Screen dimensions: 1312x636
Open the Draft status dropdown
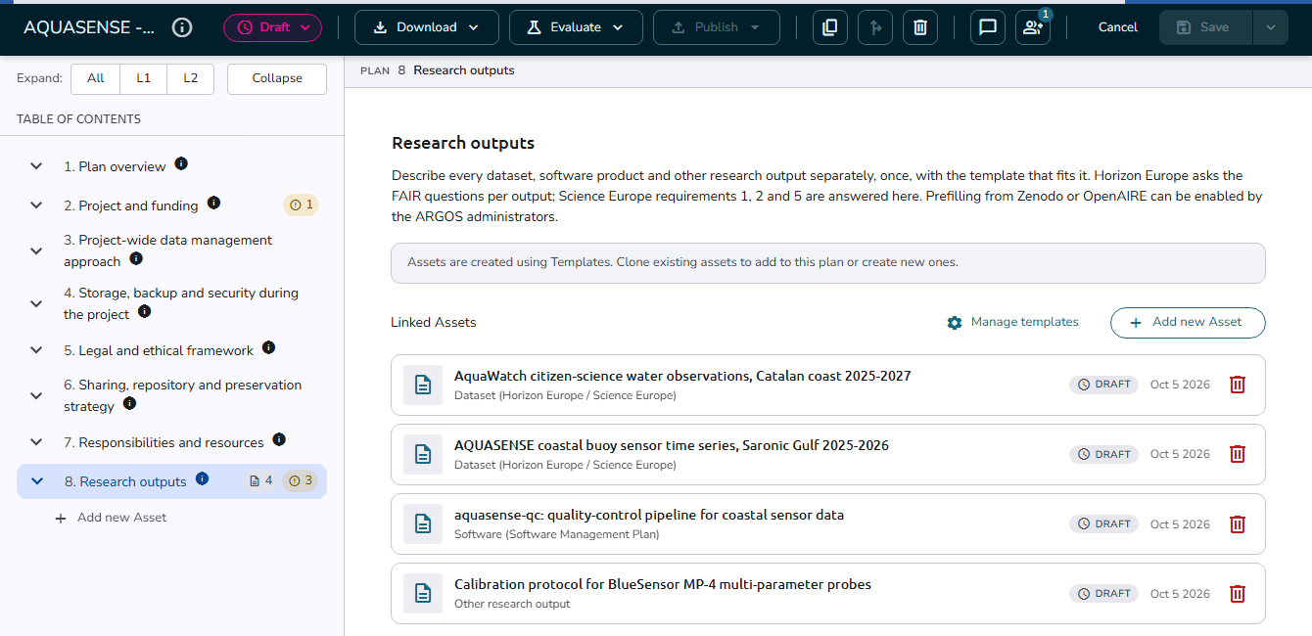272,27
